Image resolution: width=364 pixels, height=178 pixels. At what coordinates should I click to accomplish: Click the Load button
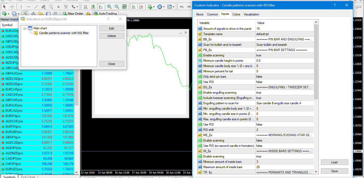pyautogui.click(x=334, y=162)
